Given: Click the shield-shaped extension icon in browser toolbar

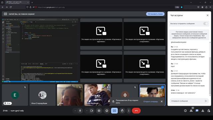Looking at the screenshot, I should point(198,7).
